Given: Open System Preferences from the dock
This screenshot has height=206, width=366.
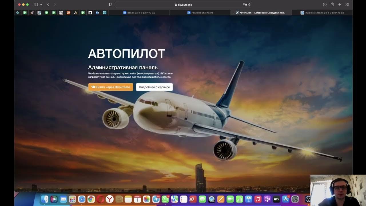Looking at the screenshot, I should pyautogui.click(x=295, y=199).
